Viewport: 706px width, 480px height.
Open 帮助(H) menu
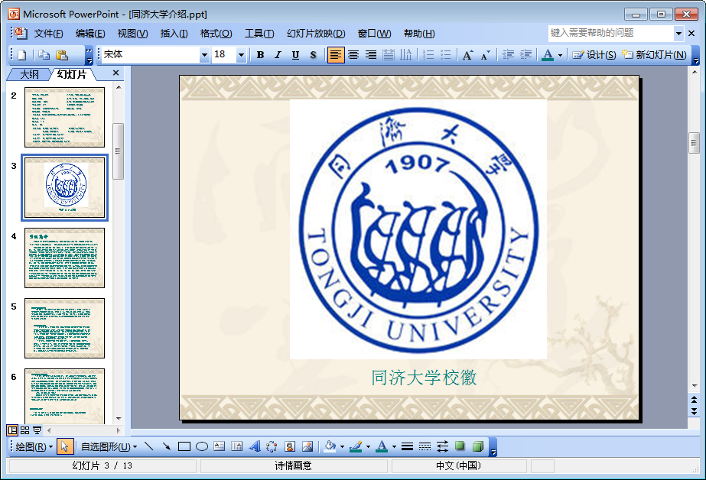tap(419, 34)
